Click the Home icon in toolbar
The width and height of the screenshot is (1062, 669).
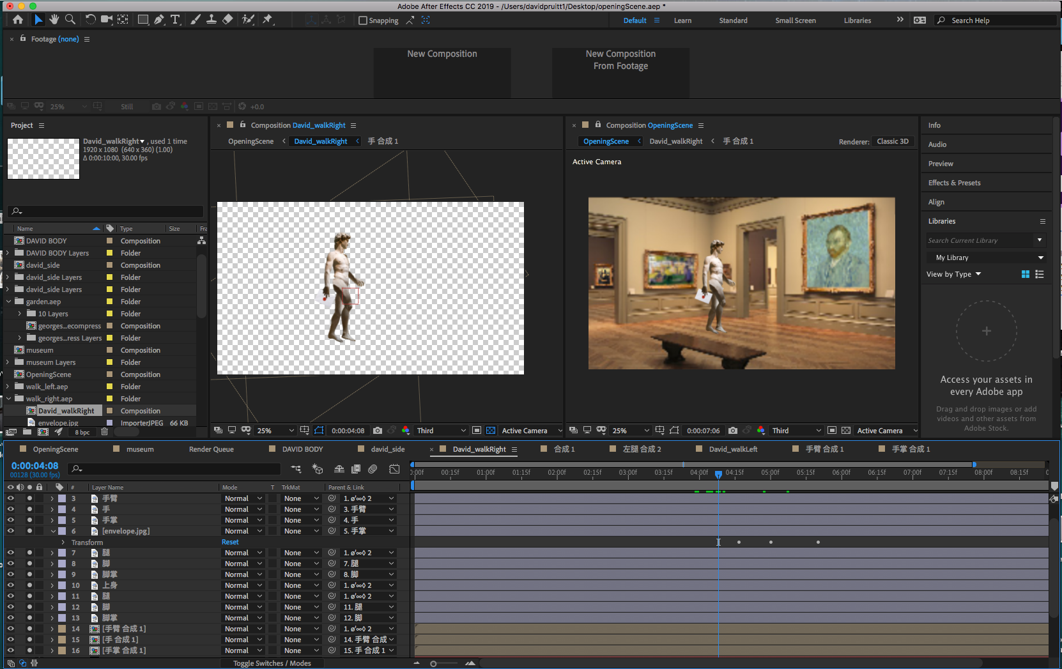click(x=18, y=20)
